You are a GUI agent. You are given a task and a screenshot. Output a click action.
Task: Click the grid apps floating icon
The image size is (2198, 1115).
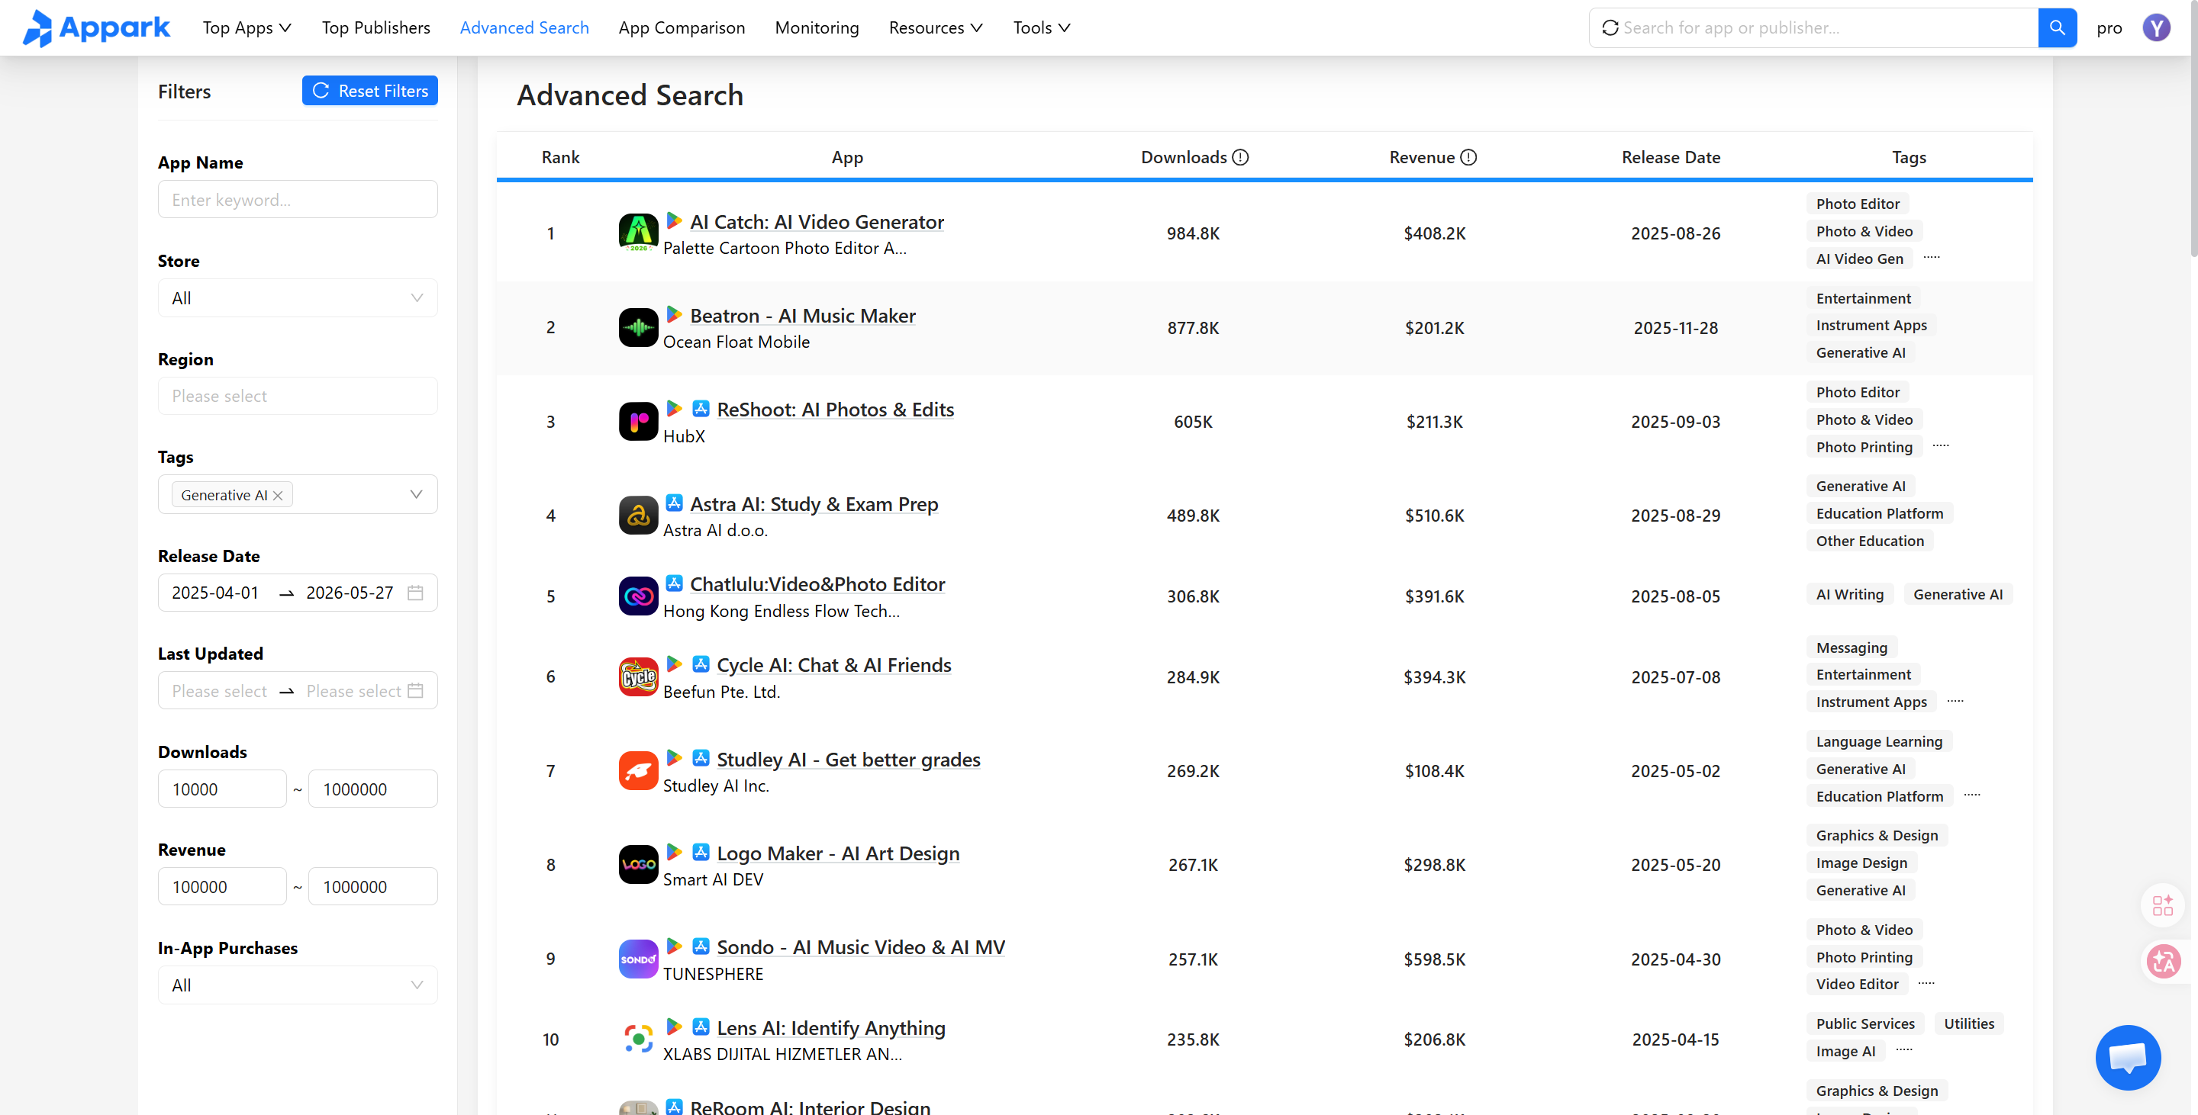point(2162,905)
